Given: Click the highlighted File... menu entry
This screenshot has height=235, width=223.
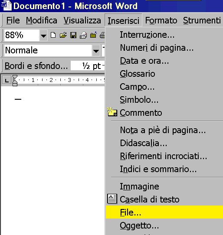Looking at the screenshot, I should coord(164,212).
